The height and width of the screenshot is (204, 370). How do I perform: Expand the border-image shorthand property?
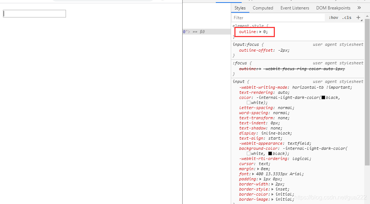273,200
